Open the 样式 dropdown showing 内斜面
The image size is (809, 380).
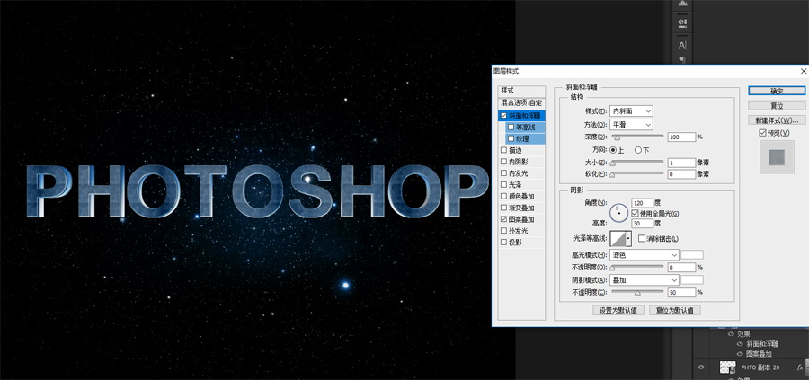tap(631, 110)
